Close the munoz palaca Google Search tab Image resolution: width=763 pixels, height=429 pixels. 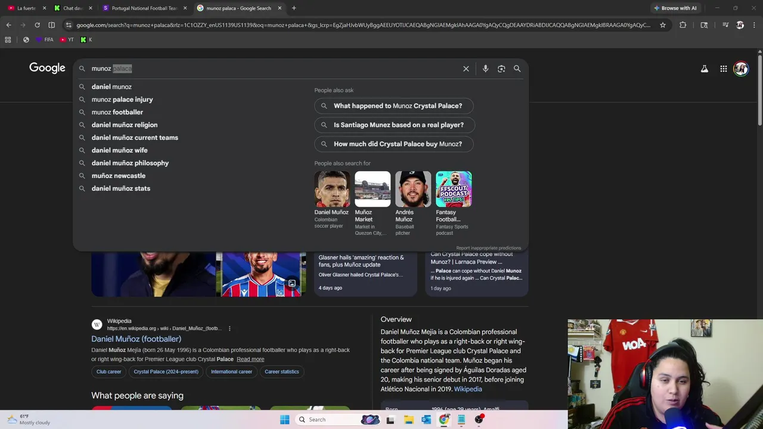click(280, 8)
